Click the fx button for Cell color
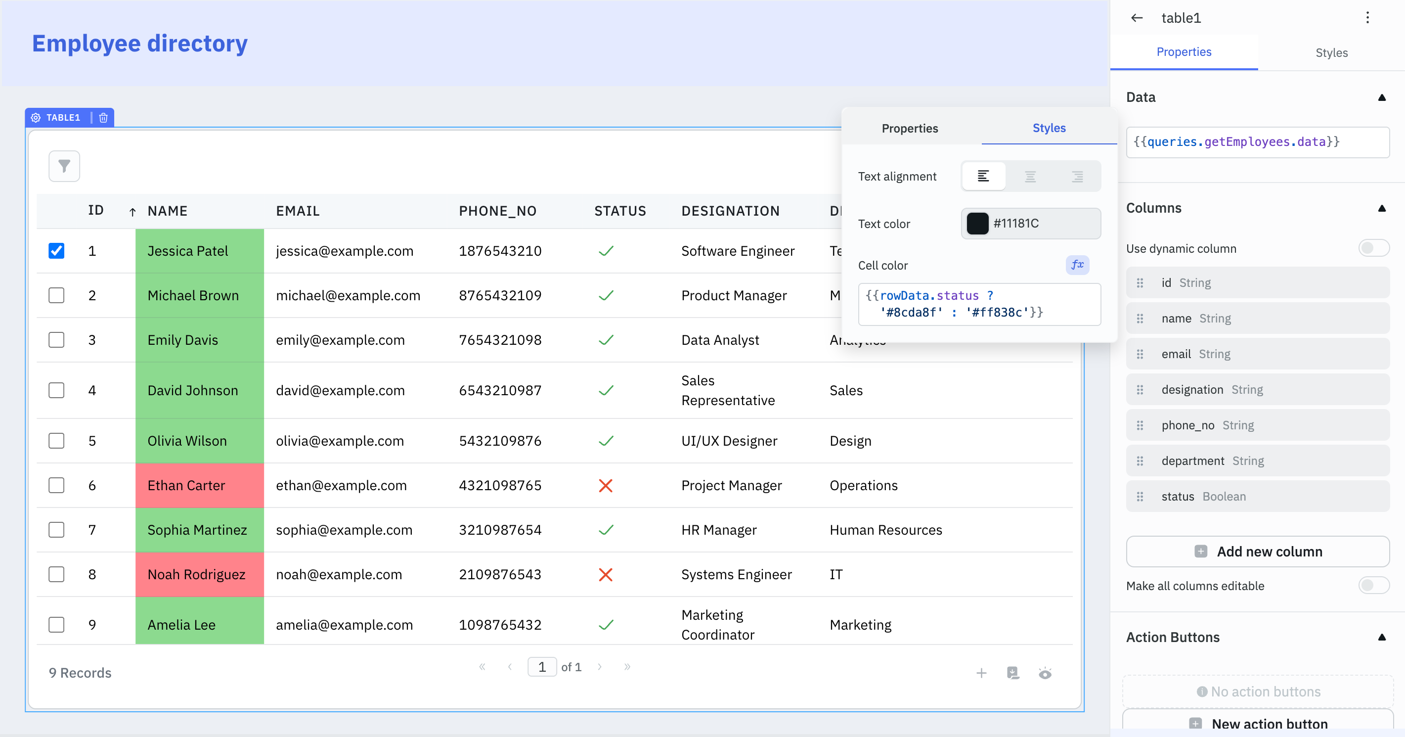 point(1077,265)
